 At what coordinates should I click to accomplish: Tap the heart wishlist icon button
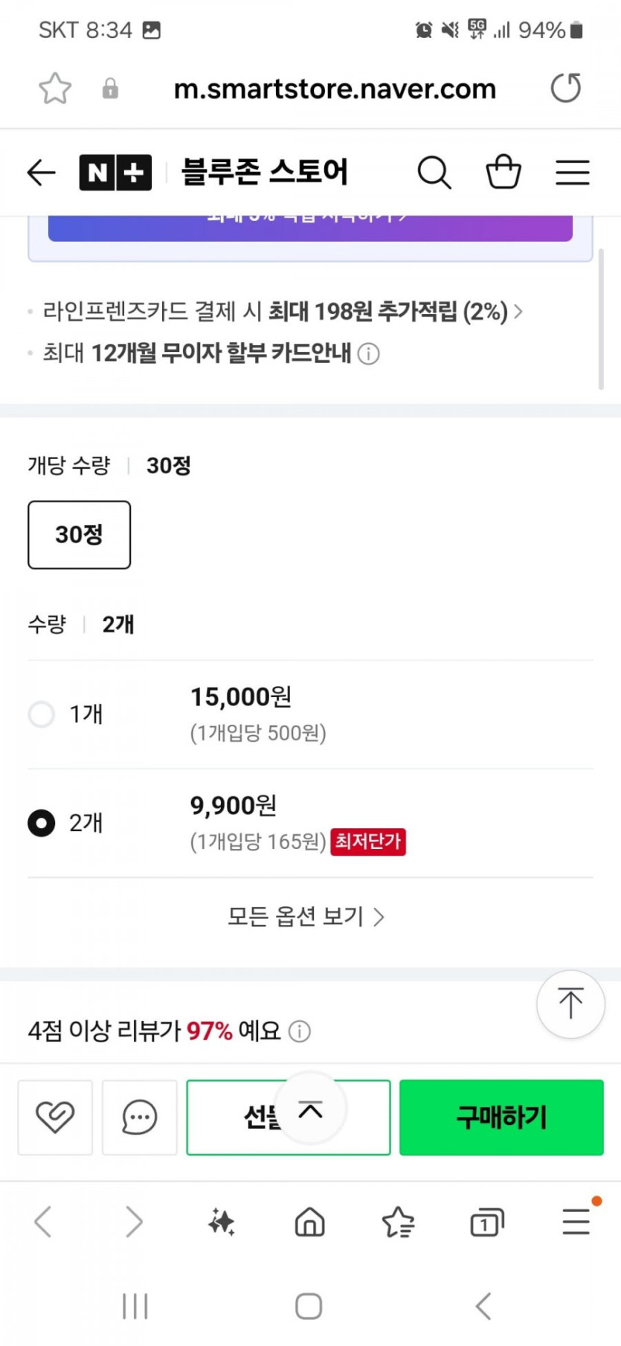[55, 1117]
